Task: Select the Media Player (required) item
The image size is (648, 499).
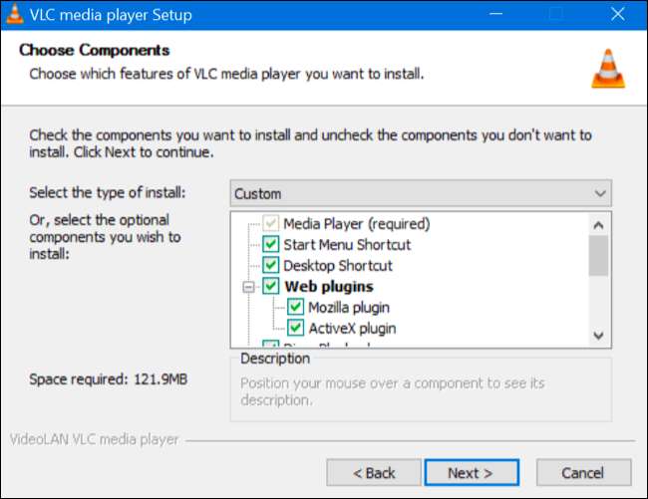Action: pos(356,224)
